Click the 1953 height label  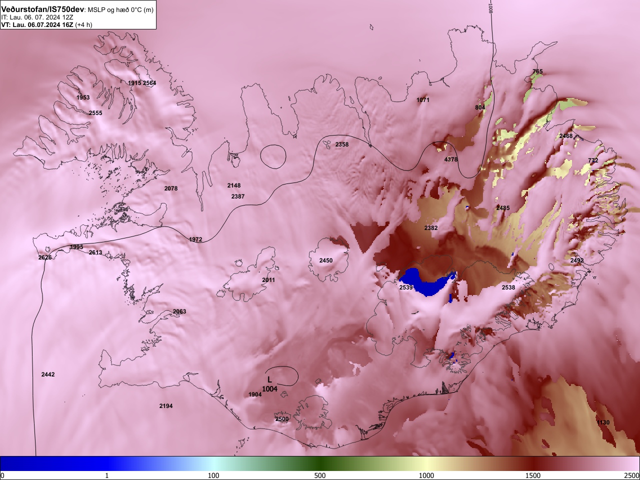click(83, 97)
